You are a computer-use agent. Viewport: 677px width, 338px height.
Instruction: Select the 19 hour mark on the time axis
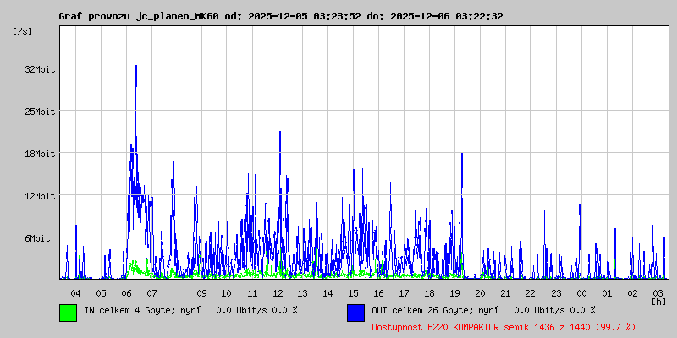click(x=454, y=292)
